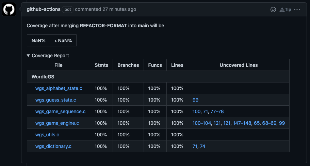This screenshot has width=310, height=166.
Task: Jump to uncovered lines 100–104 link
Action: coord(201,123)
